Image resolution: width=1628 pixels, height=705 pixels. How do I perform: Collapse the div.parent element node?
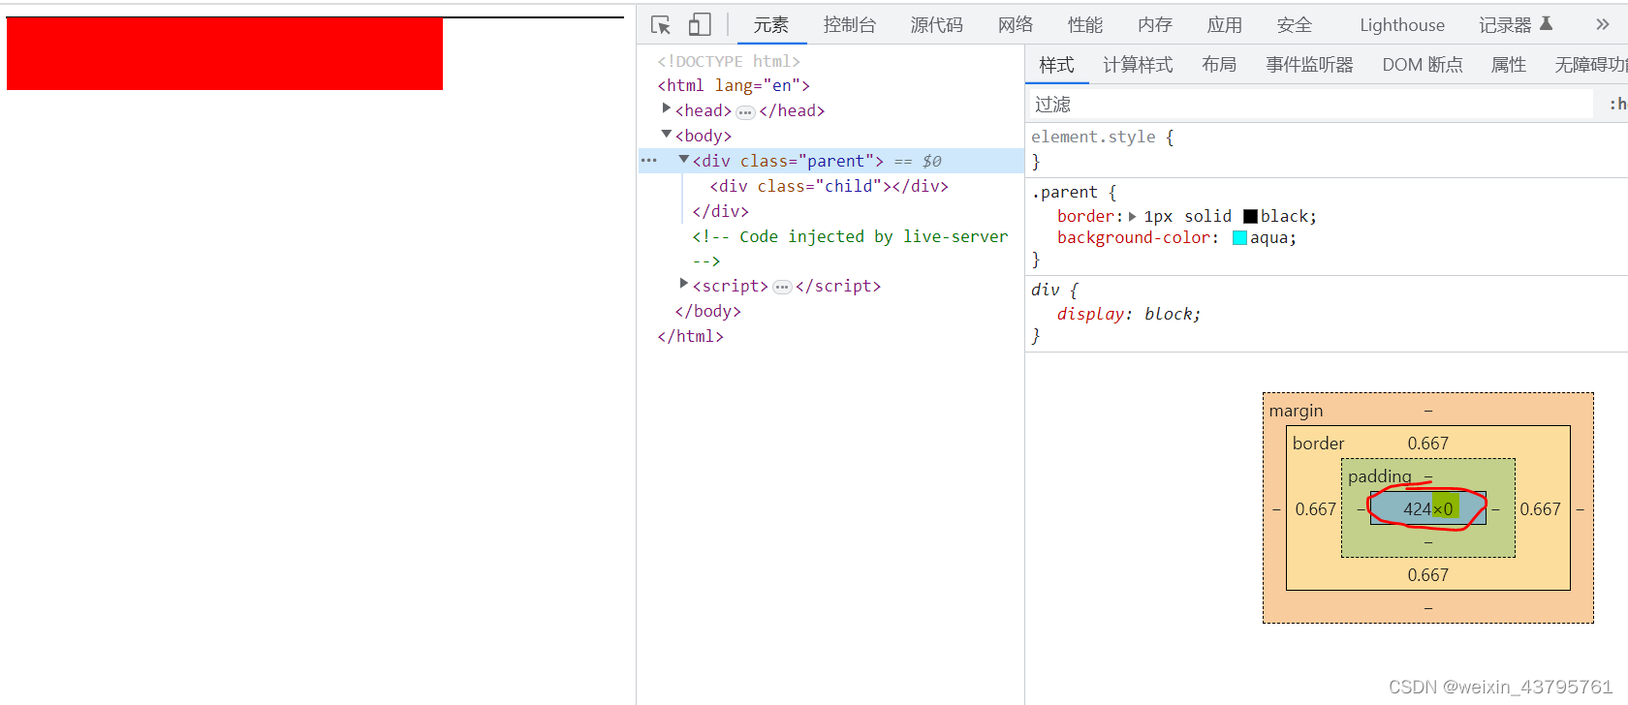pyautogui.click(x=683, y=159)
